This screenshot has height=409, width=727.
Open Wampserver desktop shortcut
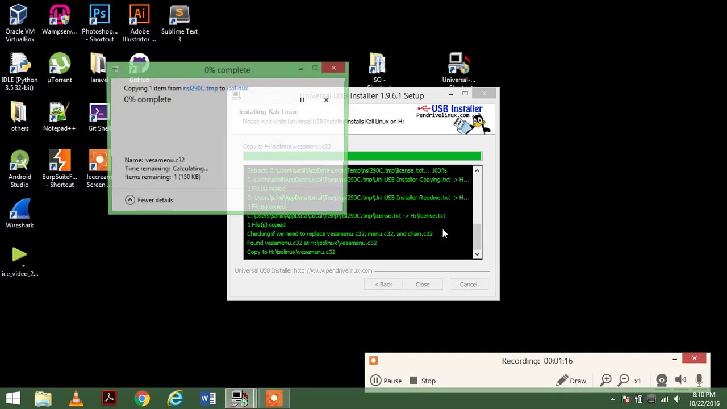point(59,20)
